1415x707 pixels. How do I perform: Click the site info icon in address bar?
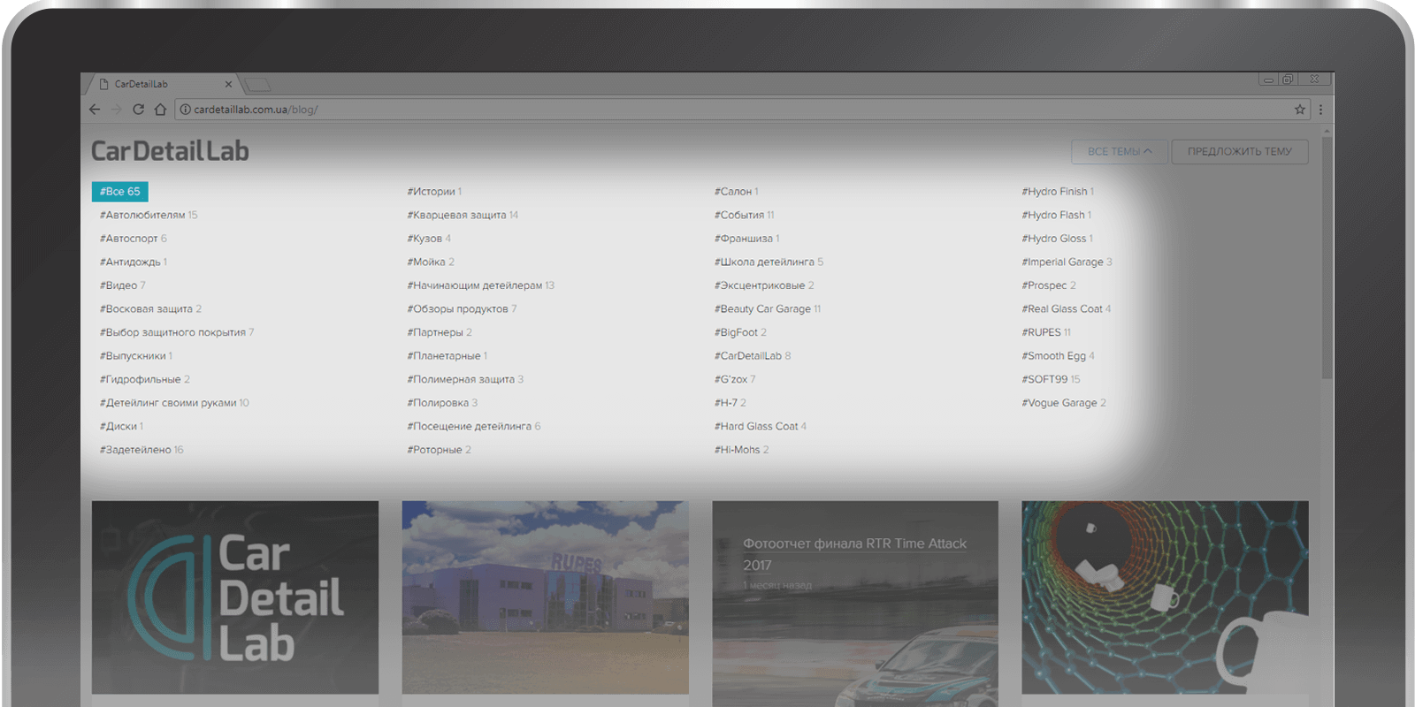[186, 110]
